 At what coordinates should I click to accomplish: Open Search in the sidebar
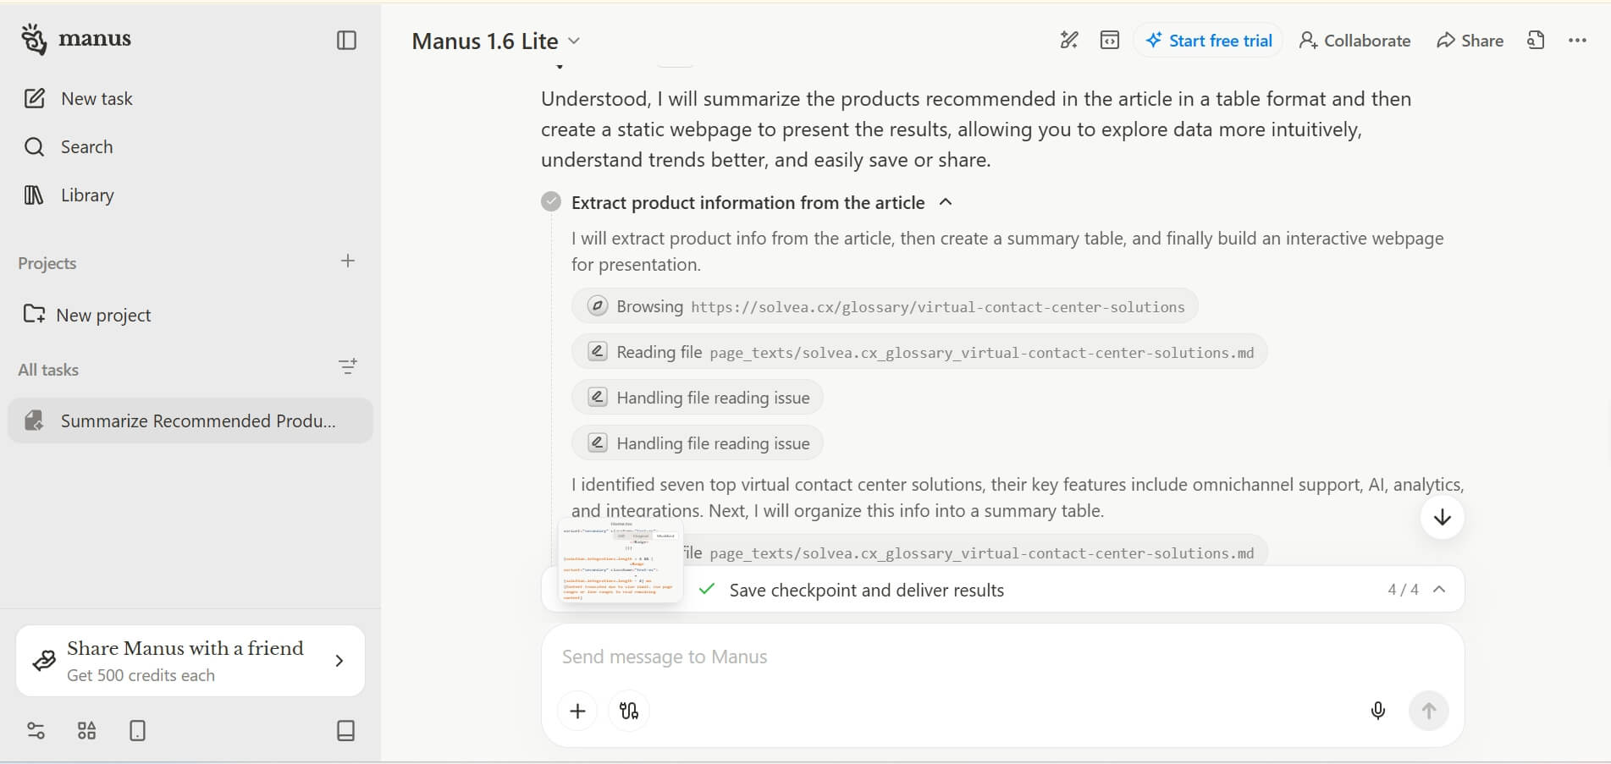(87, 146)
